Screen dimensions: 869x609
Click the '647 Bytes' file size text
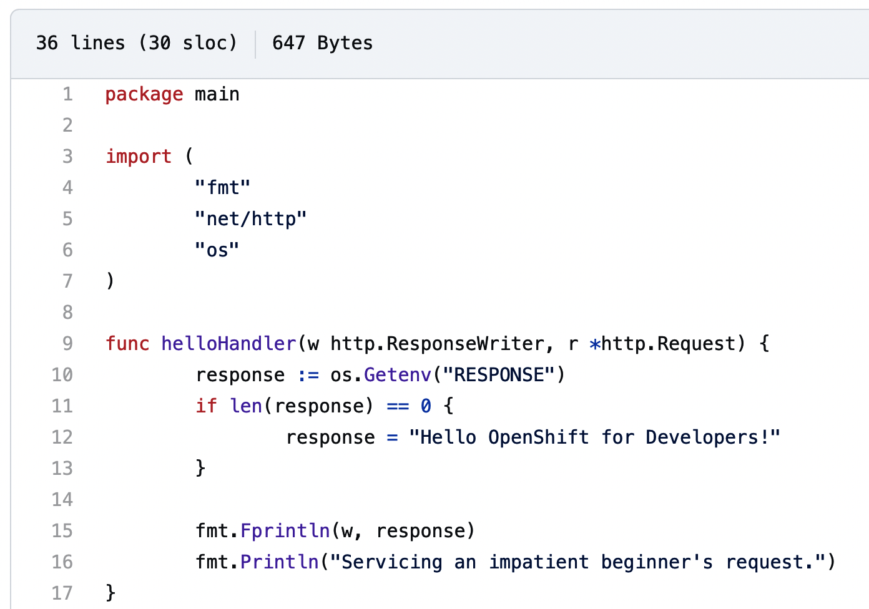click(322, 43)
